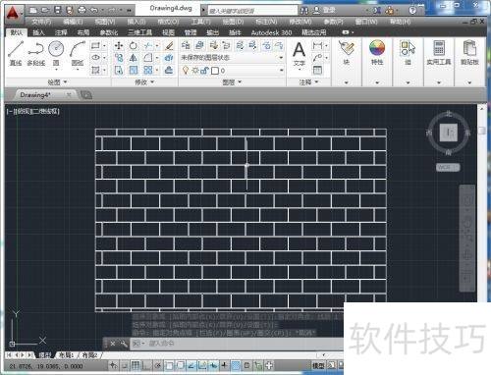Click the Help question mark icon
The width and height of the screenshot is (491, 375).
tap(412, 11)
